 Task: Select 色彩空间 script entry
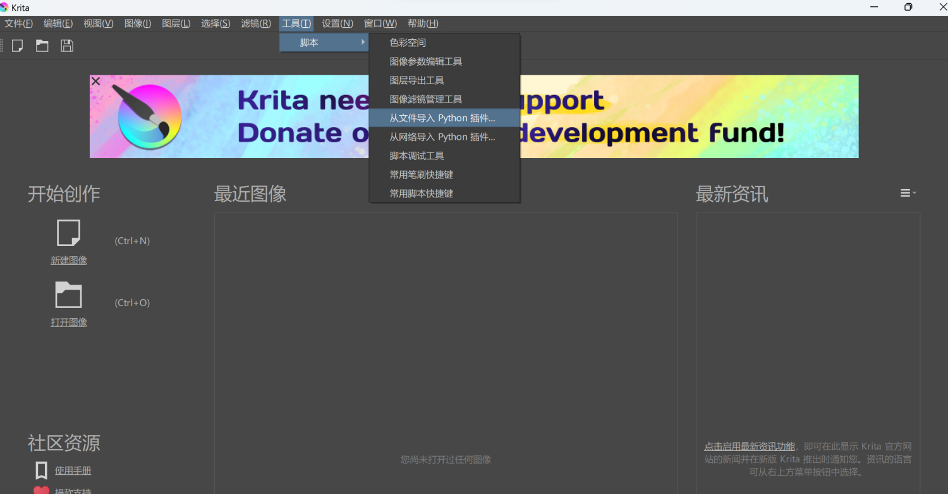[444, 42]
